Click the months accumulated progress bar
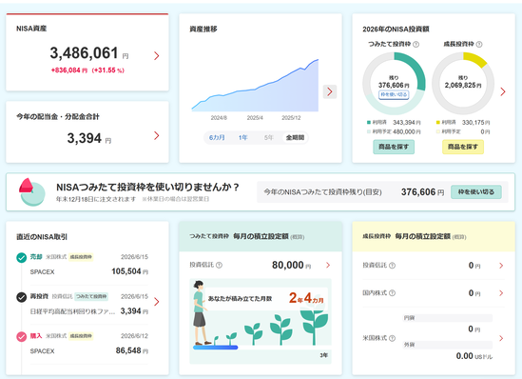The width and height of the screenshot is (522, 379). coord(215,348)
